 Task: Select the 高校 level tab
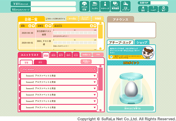pyautogui.click(x=40, y=62)
